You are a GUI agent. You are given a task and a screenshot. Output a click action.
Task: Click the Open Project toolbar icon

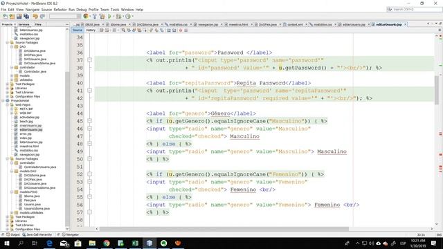(x=19, y=17)
